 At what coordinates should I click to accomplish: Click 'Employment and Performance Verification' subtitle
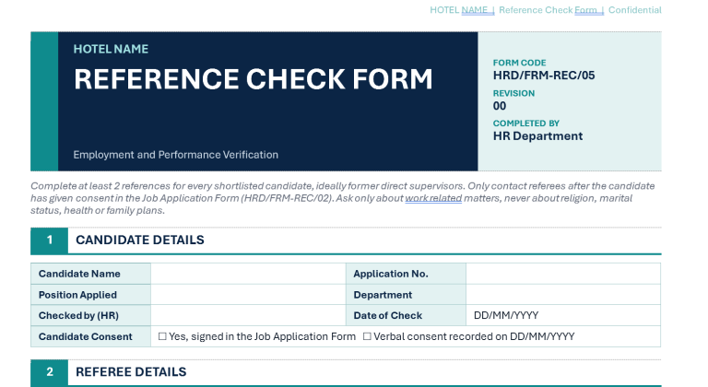176,155
